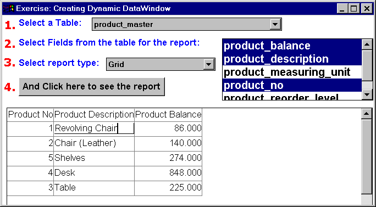
Task: Click the report grid scroll up arrow
Action: coord(366,114)
